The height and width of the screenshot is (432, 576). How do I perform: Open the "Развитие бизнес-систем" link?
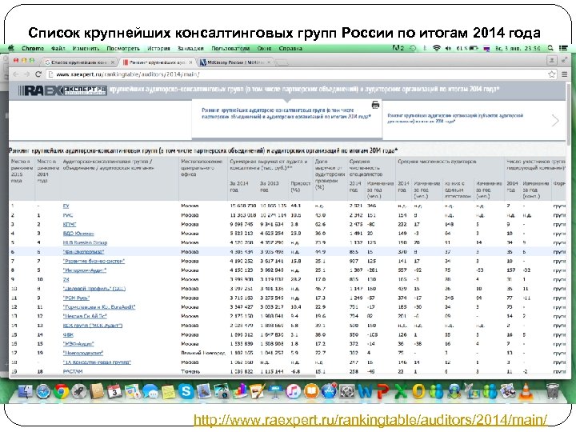click(x=94, y=261)
